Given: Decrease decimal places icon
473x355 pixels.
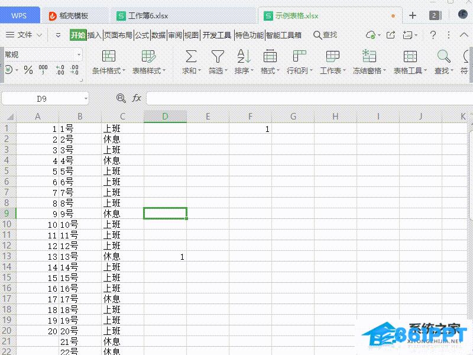Looking at the screenshot, I should pos(74,70).
